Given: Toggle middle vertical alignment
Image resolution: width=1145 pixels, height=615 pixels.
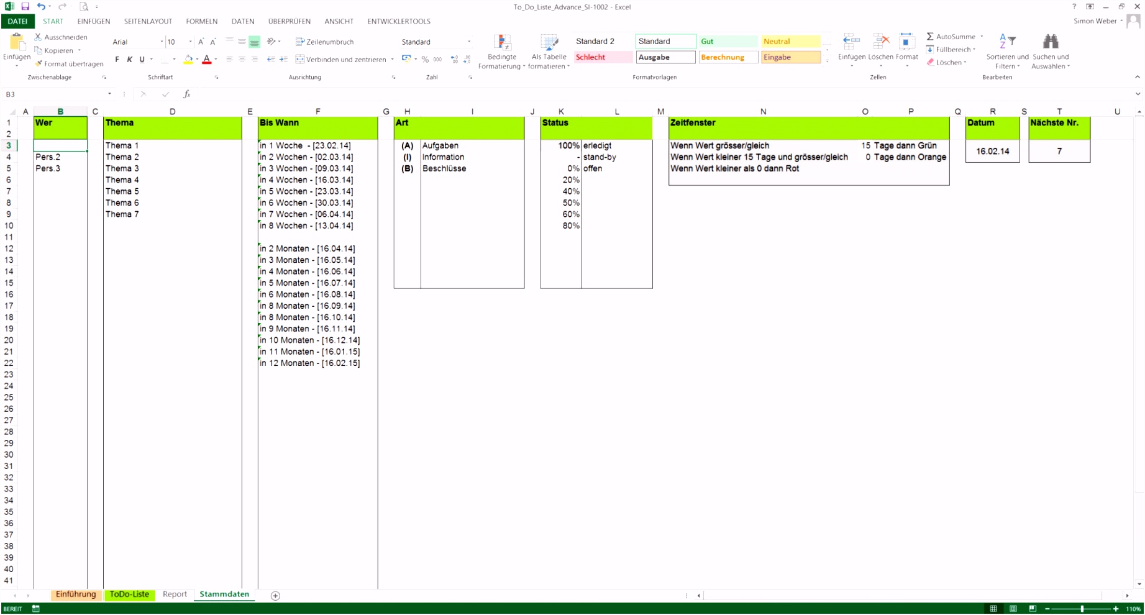Looking at the screenshot, I should (242, 42).
